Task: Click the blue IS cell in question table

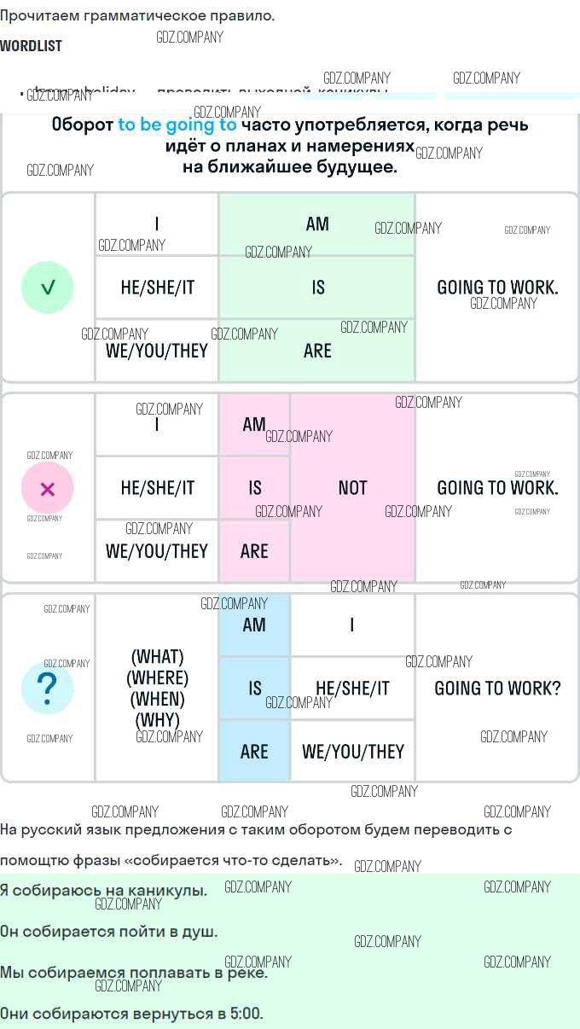Action: 254,689
